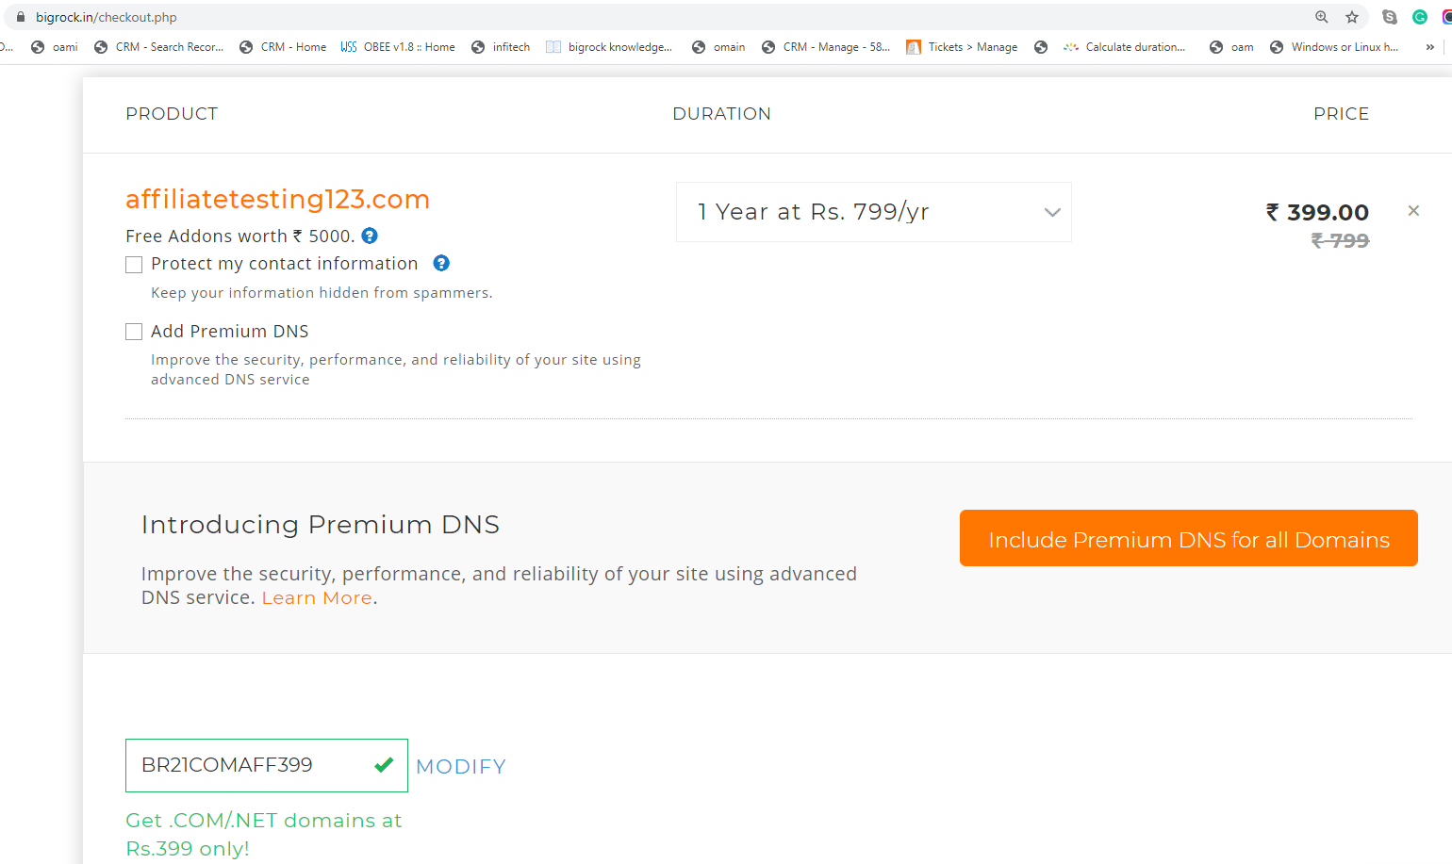
Task: Open the Skype extension icon
Action: click(x=1390, y=17)
